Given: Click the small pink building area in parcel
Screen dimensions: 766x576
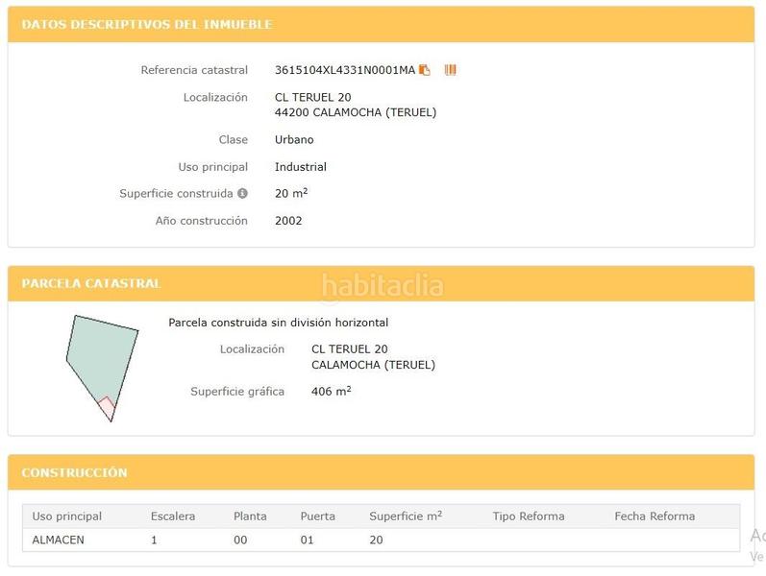Looking at the screenshot, I should (107, 405).
